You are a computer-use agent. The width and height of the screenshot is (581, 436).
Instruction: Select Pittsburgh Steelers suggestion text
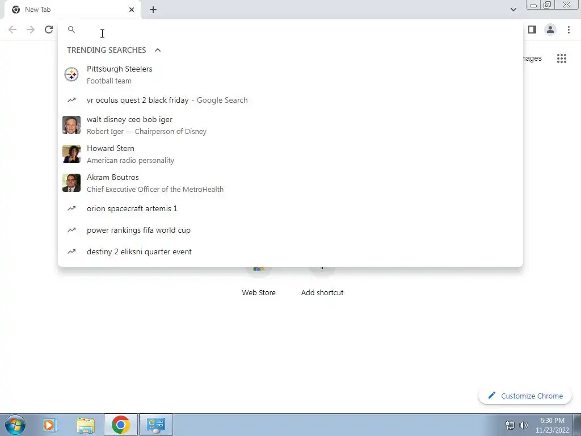[119, 69]
